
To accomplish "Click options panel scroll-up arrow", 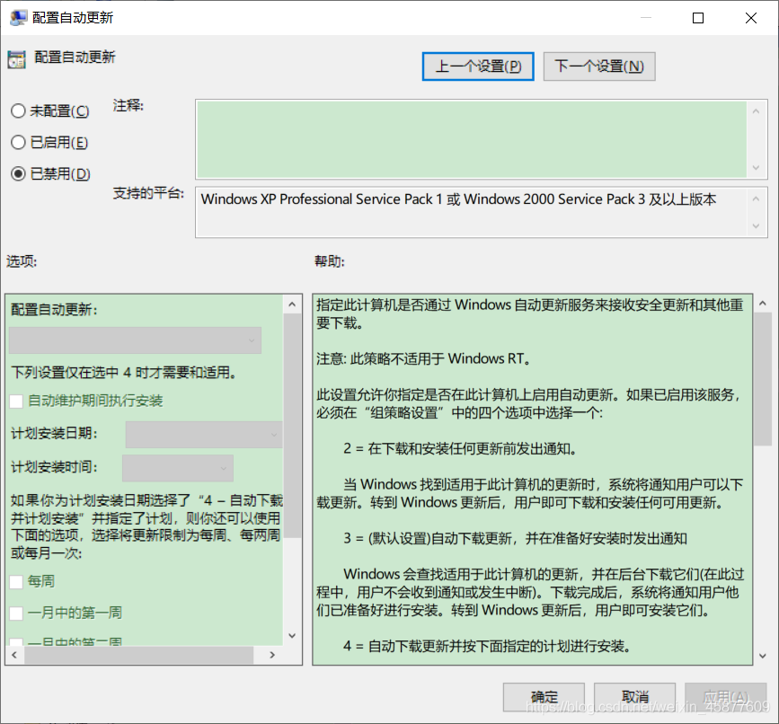I will pos(292,305).
